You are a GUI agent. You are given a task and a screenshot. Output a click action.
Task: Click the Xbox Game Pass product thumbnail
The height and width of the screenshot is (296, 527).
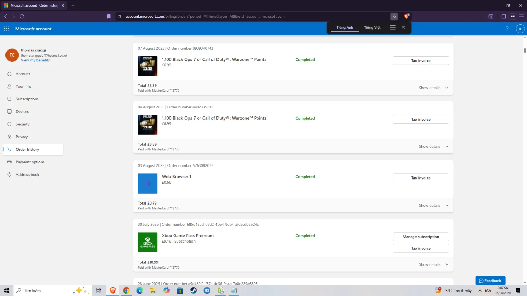click(148, 242)
